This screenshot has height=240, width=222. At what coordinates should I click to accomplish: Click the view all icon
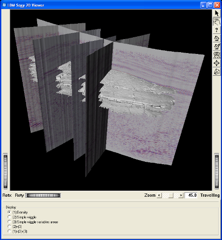click(216, 55)
